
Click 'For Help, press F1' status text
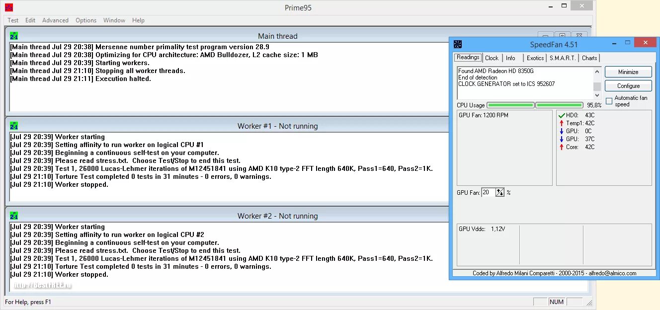28,302
